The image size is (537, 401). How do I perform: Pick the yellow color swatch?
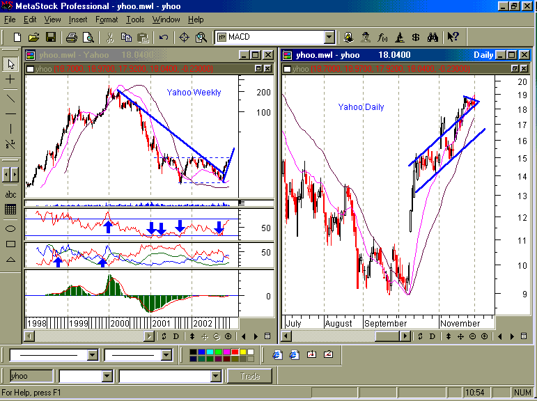pyautogui.click(x=243, y=352)
